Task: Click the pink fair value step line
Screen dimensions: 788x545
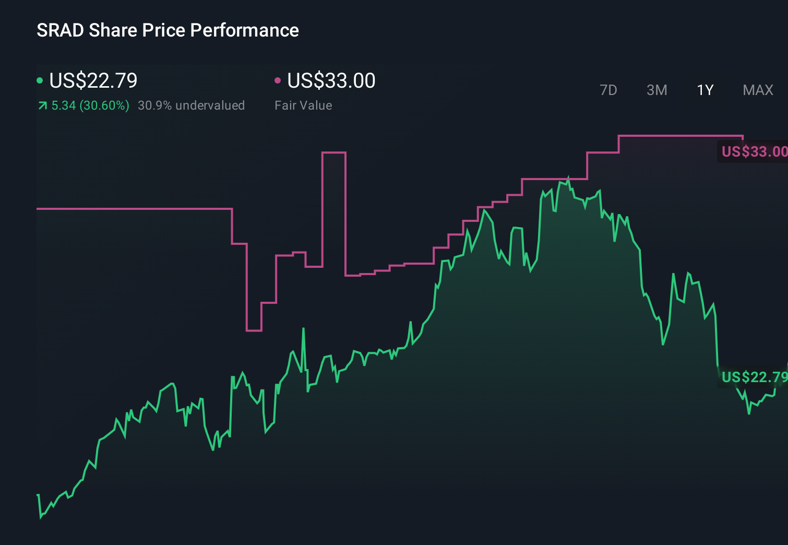Action: 130,208
